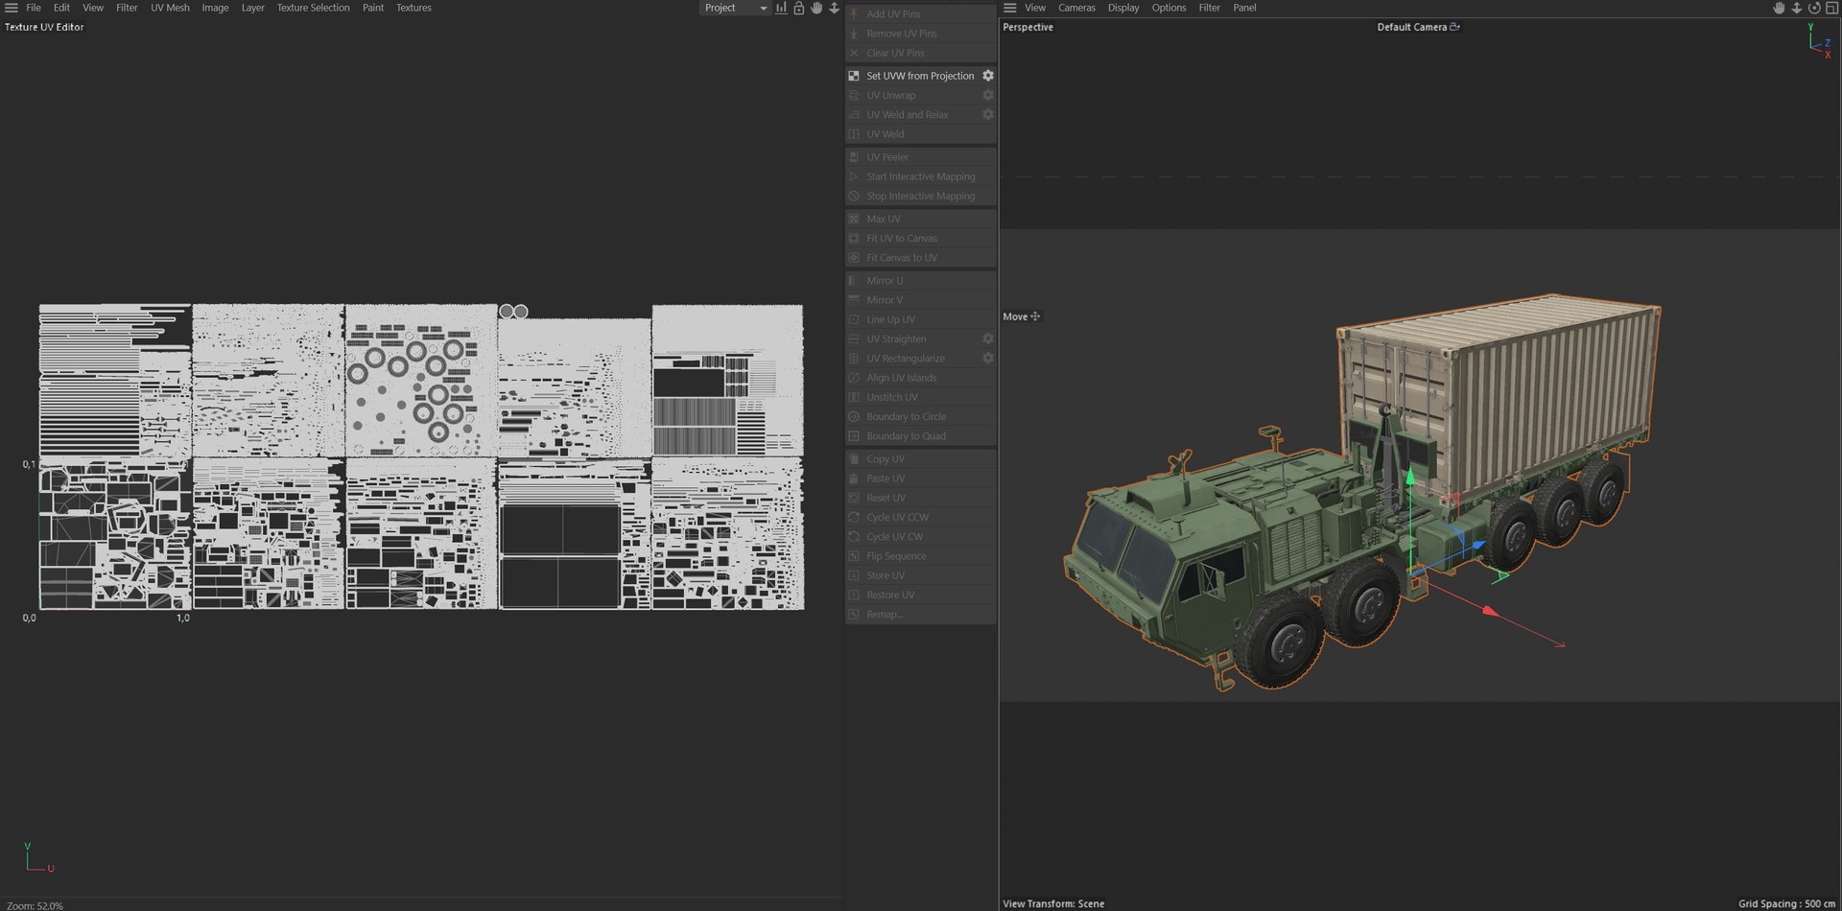Click the Remap... command
This screenshot has width=1842, height=911.
(920, 614)
